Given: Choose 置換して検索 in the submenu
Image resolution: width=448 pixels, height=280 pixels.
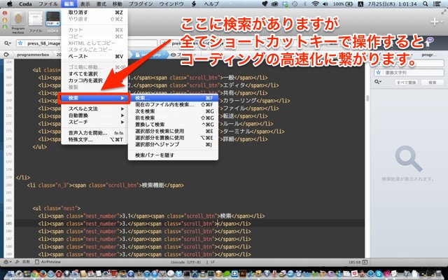Looking at the screenshot, I should click(x=173, y=125).
